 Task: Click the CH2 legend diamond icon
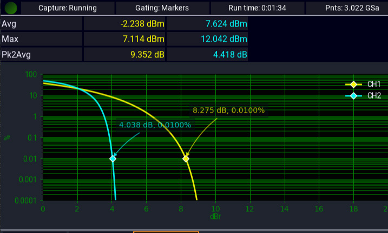pyautogui.click(x=353, y=95)
